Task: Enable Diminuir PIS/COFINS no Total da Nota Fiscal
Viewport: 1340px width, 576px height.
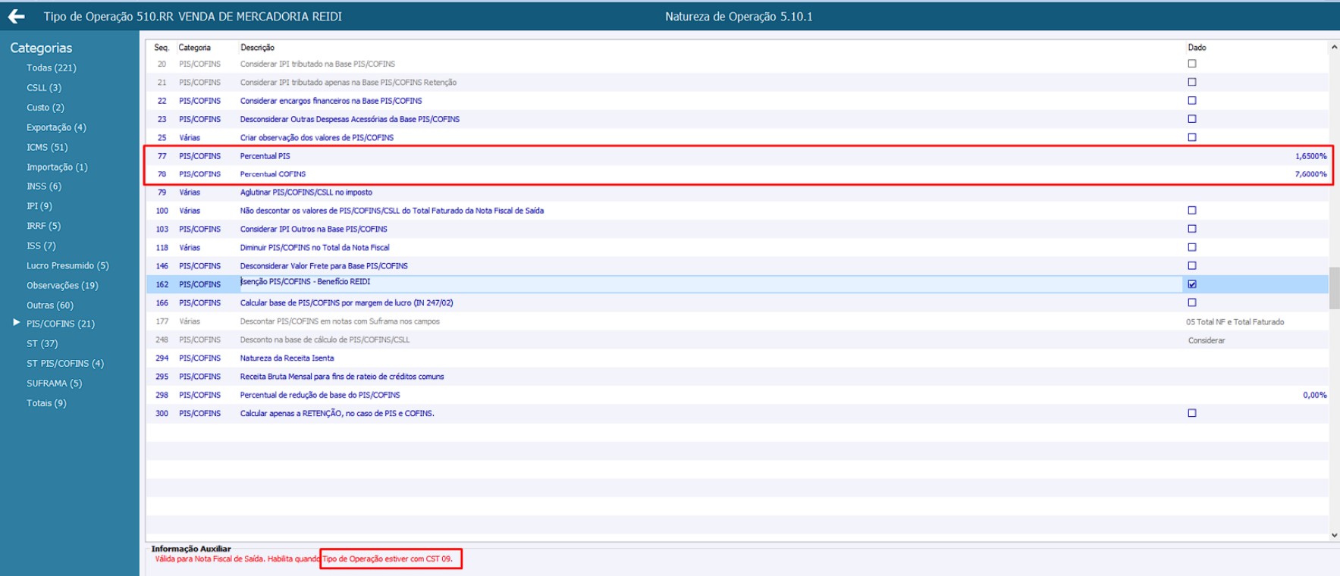Action: point(1192,247)
